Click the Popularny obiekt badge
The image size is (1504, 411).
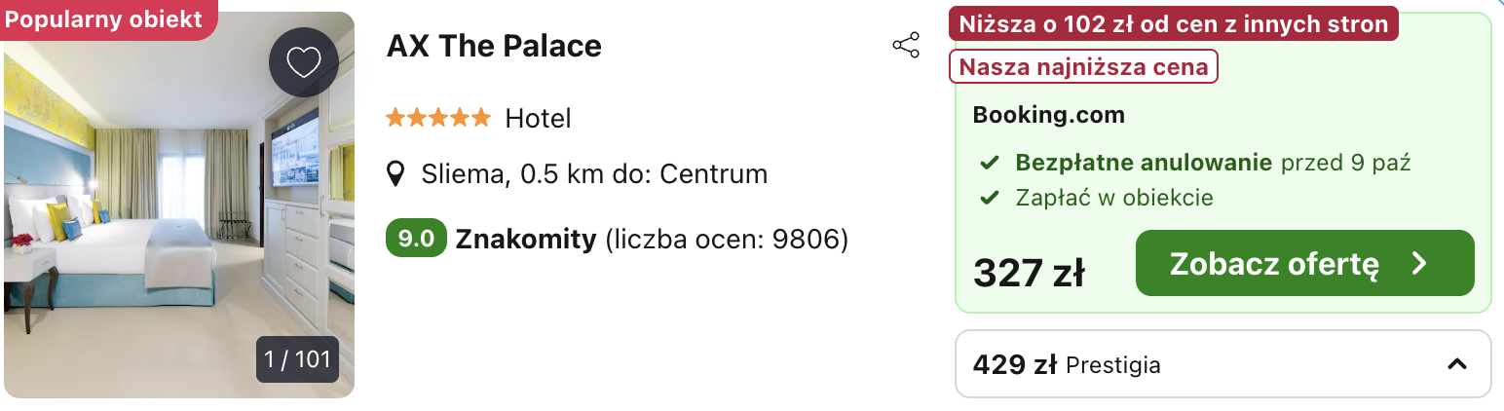[104, 19]
